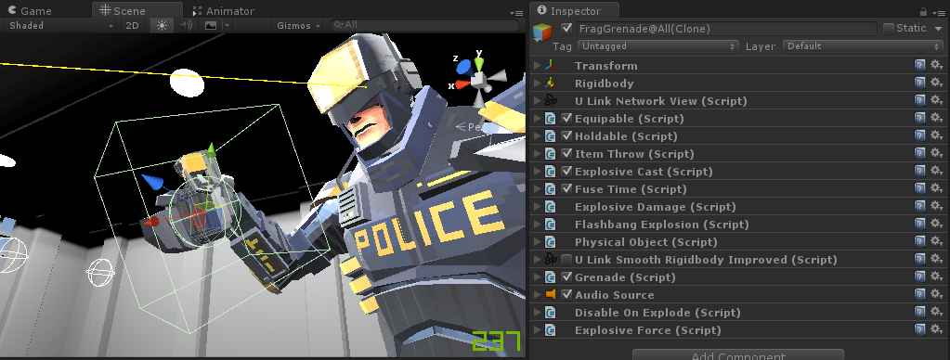Open Equipable script gear menu
Image resolution: width=950 pixels, height=360 pixels.
tap(937, 118)
